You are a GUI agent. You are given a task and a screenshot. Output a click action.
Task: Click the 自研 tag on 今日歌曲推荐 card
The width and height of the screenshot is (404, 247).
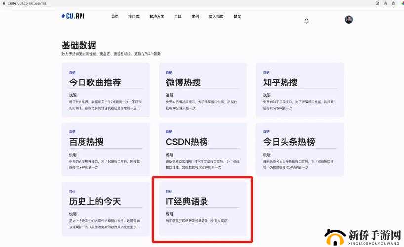point(72,73)
